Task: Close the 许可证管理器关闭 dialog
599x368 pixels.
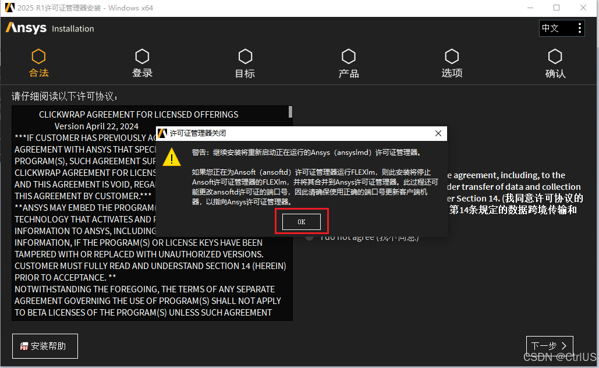Action: [x=438, y=133]
